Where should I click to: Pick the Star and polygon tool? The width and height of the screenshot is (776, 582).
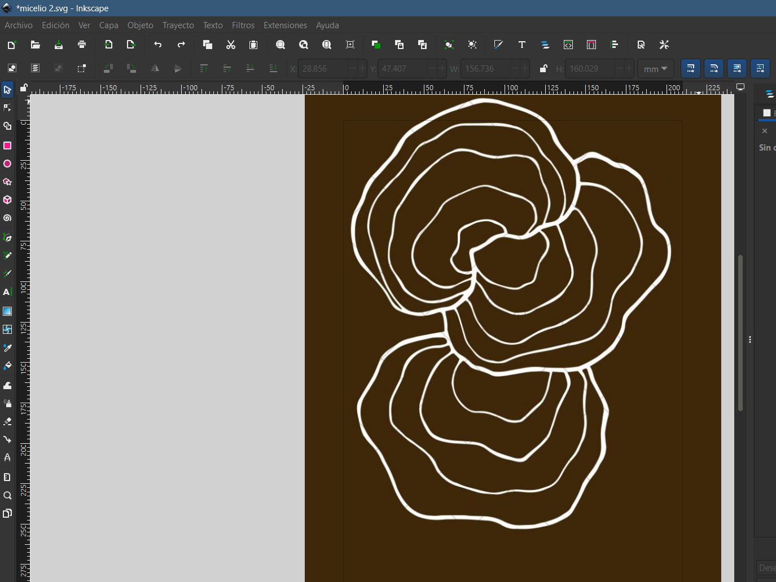(7, 182)
